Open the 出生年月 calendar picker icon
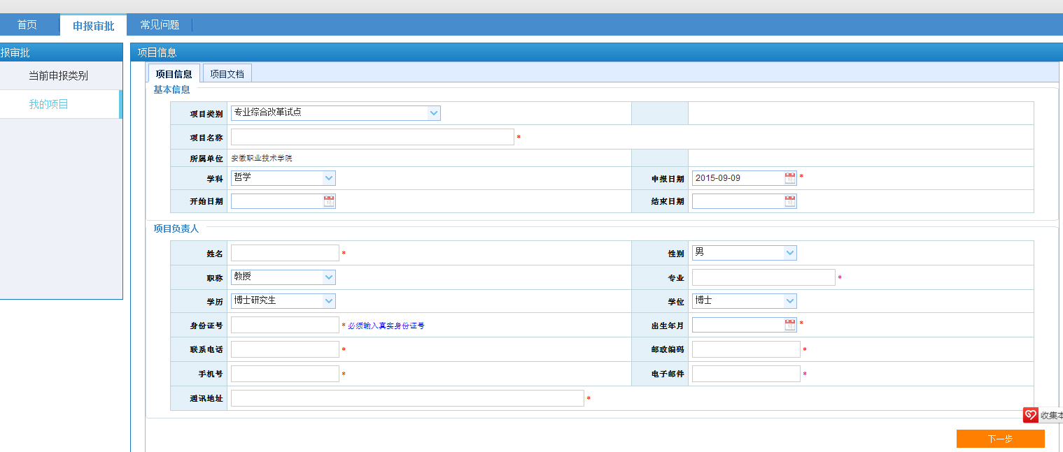Viewport: 1063px width, 452px height. 790,325
